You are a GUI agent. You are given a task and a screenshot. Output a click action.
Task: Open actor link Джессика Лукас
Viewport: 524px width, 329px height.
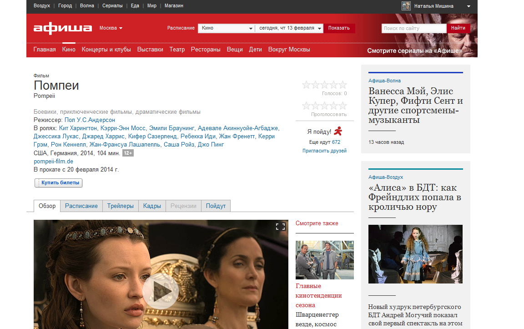click(56, 137)
